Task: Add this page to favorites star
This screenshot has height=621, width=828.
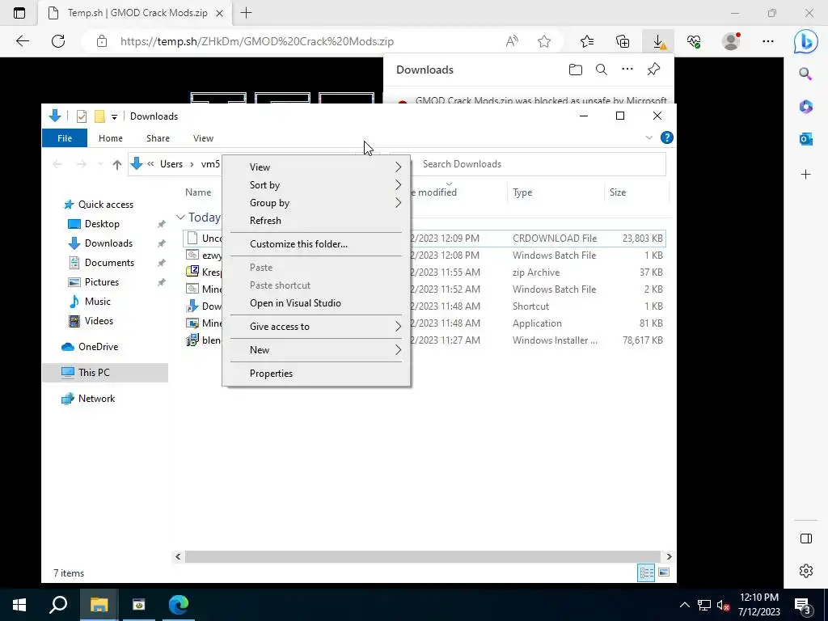Action: pyautogui.click(x=544, y=41)
